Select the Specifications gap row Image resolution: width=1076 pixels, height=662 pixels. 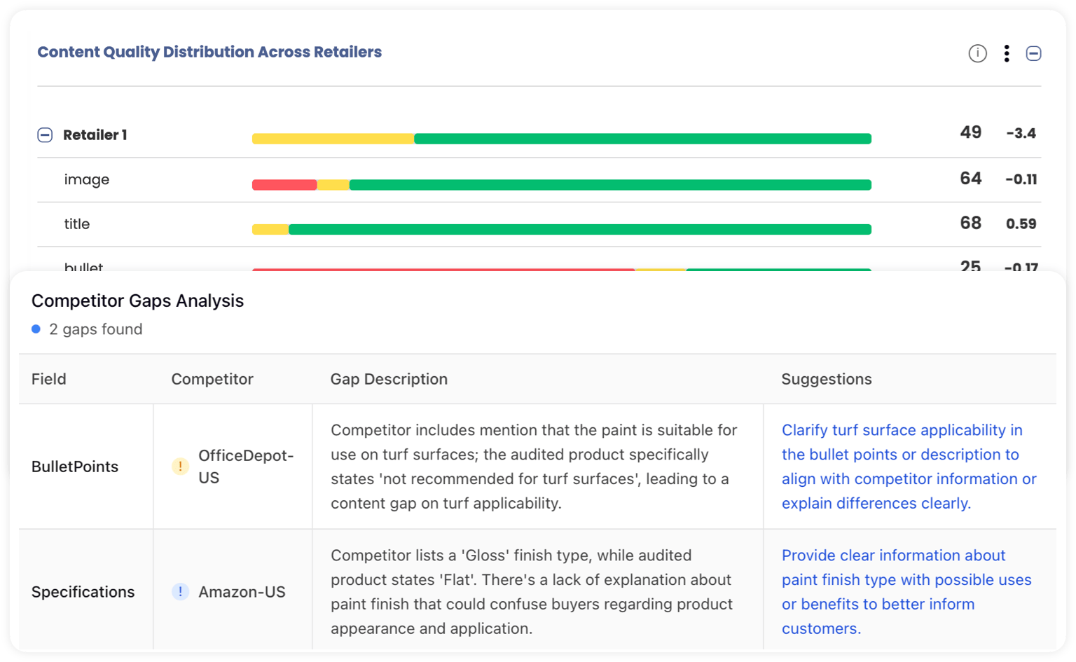532,591
